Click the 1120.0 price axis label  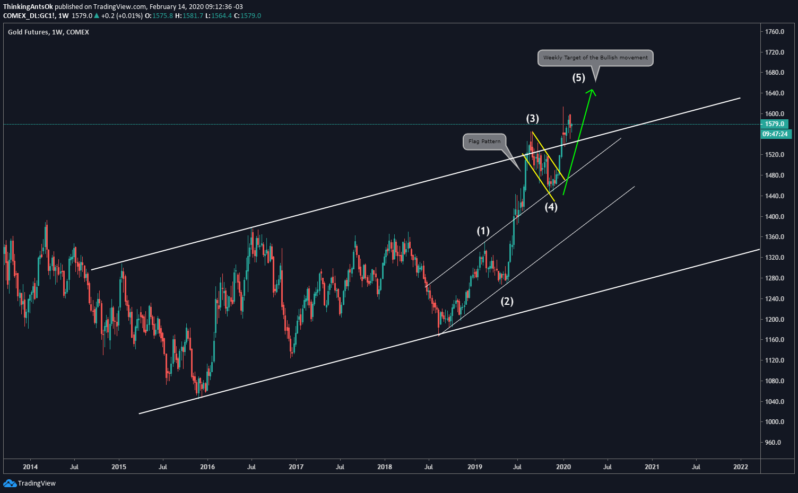pyautogui.click(x=775, y=360)
